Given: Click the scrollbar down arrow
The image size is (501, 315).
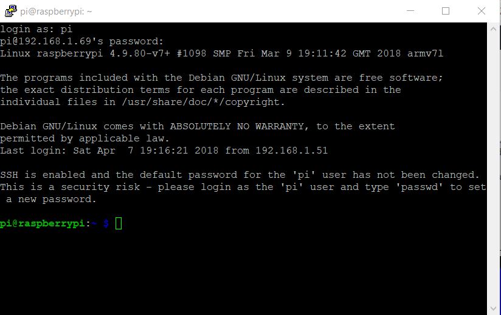Looking at the screenshot, I should 493,308.
